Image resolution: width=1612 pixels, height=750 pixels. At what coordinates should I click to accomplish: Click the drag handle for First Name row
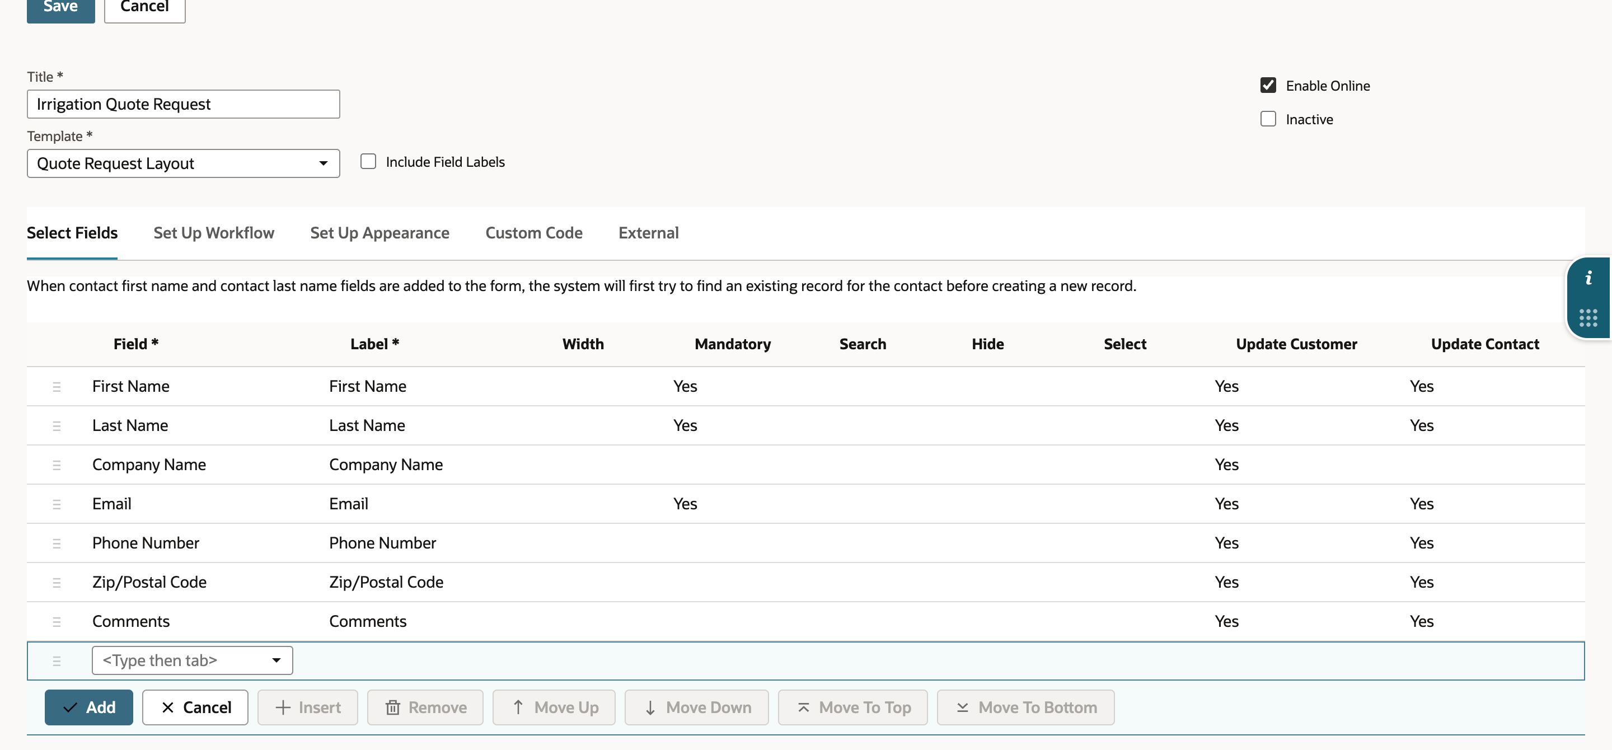57,387
